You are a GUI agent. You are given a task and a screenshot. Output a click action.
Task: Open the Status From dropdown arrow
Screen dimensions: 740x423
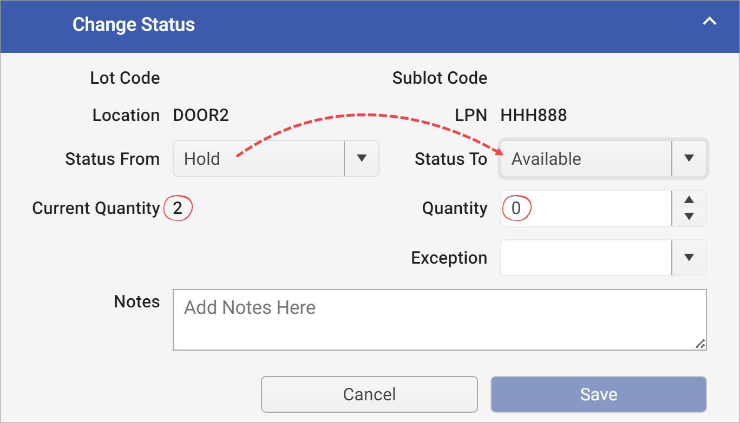(x=361, y=158)
